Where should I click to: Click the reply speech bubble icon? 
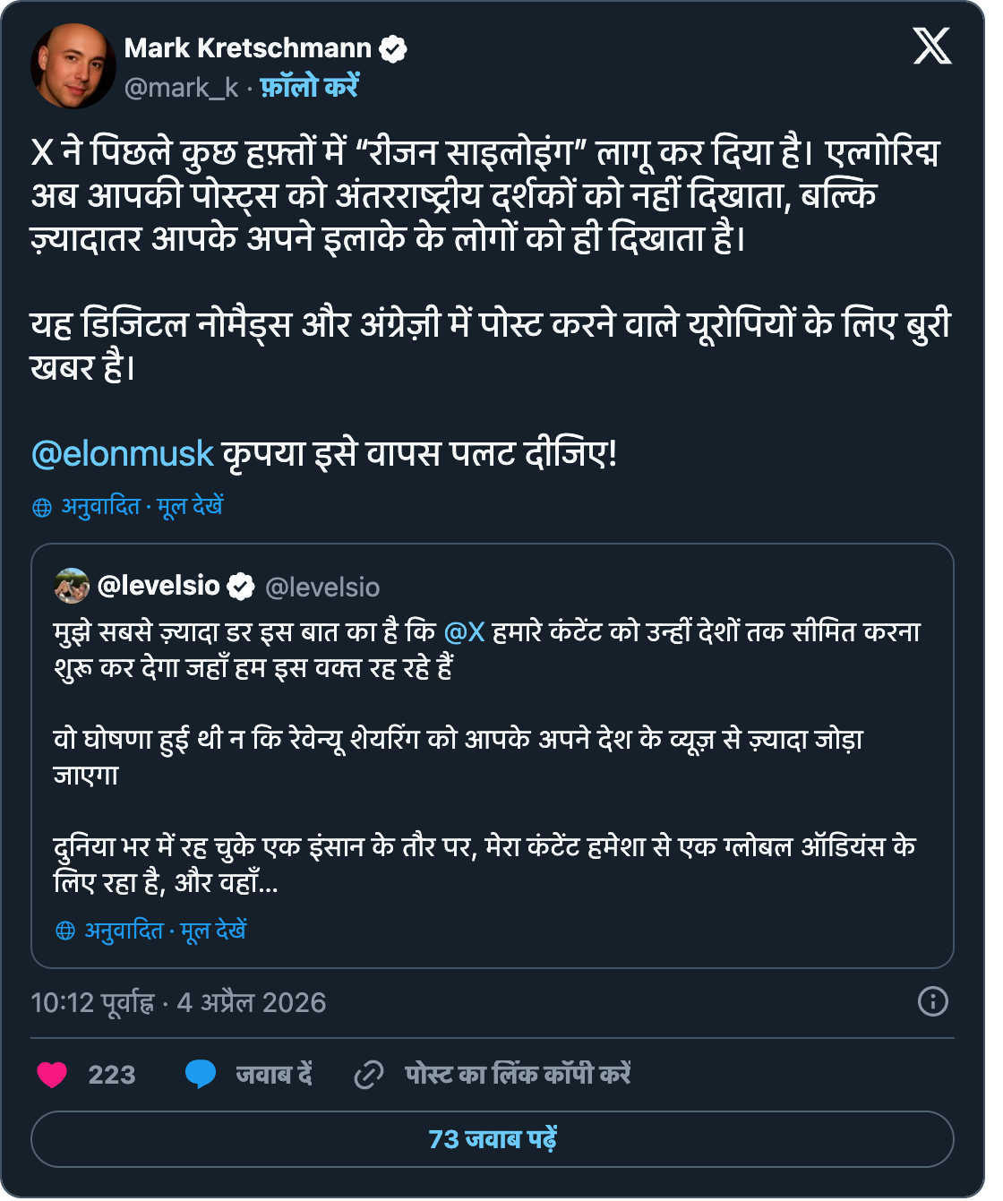click(x=201, y=1074)
